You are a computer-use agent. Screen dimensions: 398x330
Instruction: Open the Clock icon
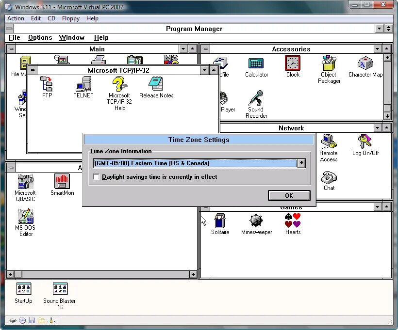coord(293,67)
